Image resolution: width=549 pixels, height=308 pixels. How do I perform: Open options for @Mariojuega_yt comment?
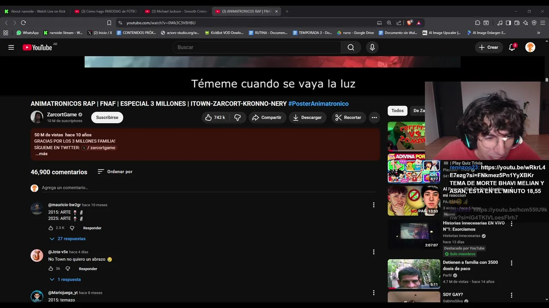(x=374, y=293)
